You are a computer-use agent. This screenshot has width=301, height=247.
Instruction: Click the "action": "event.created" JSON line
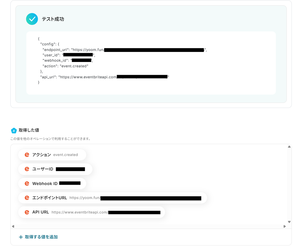coord(65,66)
